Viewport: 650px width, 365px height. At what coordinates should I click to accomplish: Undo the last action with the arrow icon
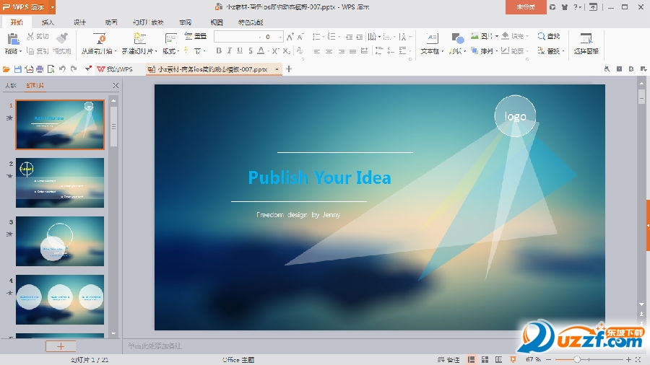(x=62, y=69)
